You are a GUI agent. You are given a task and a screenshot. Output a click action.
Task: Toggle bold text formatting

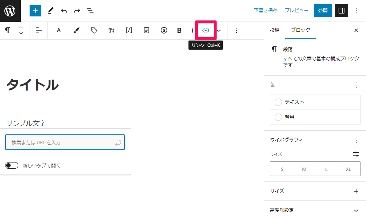pos(179,30)
